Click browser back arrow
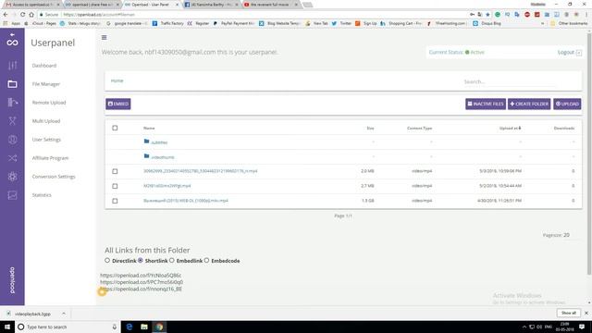592x333 pixels. click(6, 15)
